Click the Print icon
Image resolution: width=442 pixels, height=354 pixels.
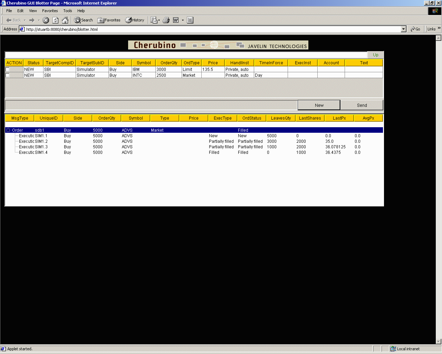(166, 20)
